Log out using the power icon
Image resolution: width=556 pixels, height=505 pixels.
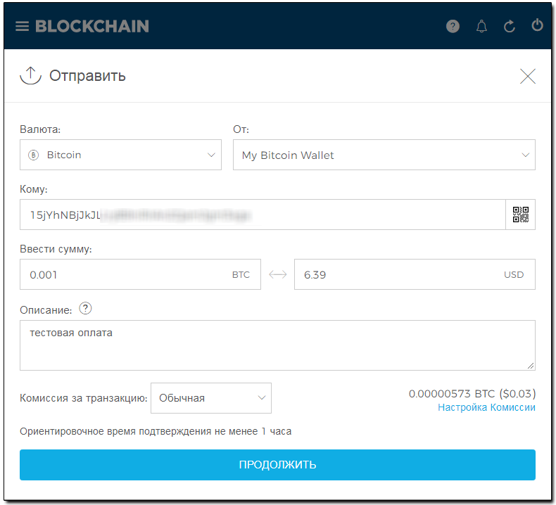tap(537, 25)
